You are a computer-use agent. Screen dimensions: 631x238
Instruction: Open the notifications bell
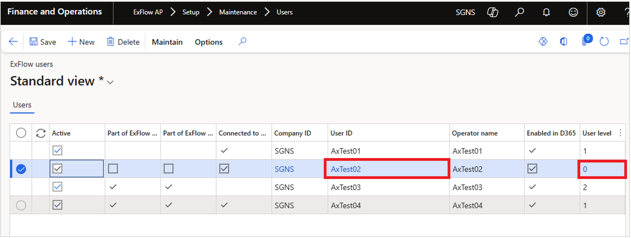546,12
